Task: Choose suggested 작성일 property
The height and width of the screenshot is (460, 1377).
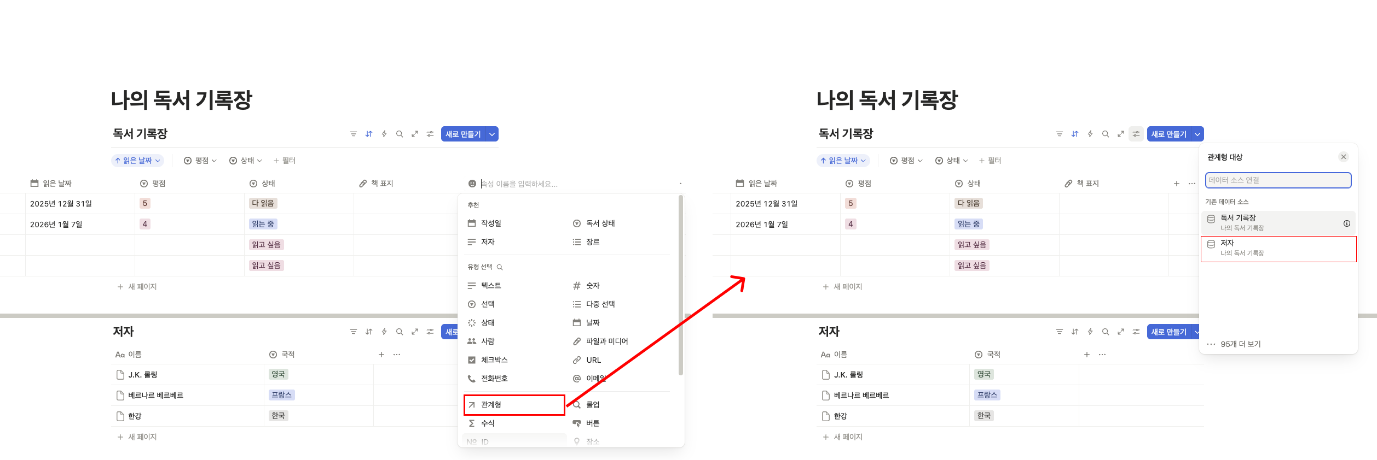Action: click(514, 223)
